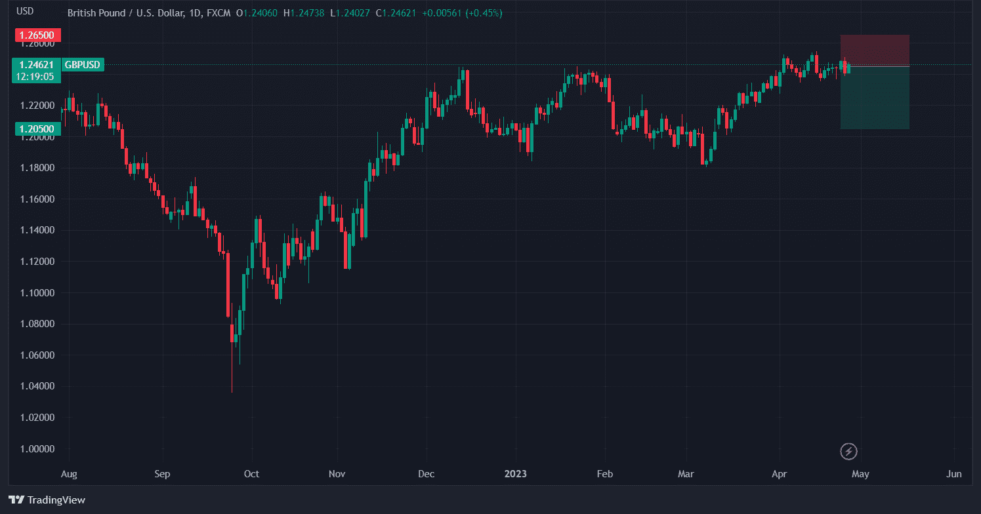Viewport: 981px width, 514px height.
Task: Click the Aug label on time axis
Action: pos(68,474)
